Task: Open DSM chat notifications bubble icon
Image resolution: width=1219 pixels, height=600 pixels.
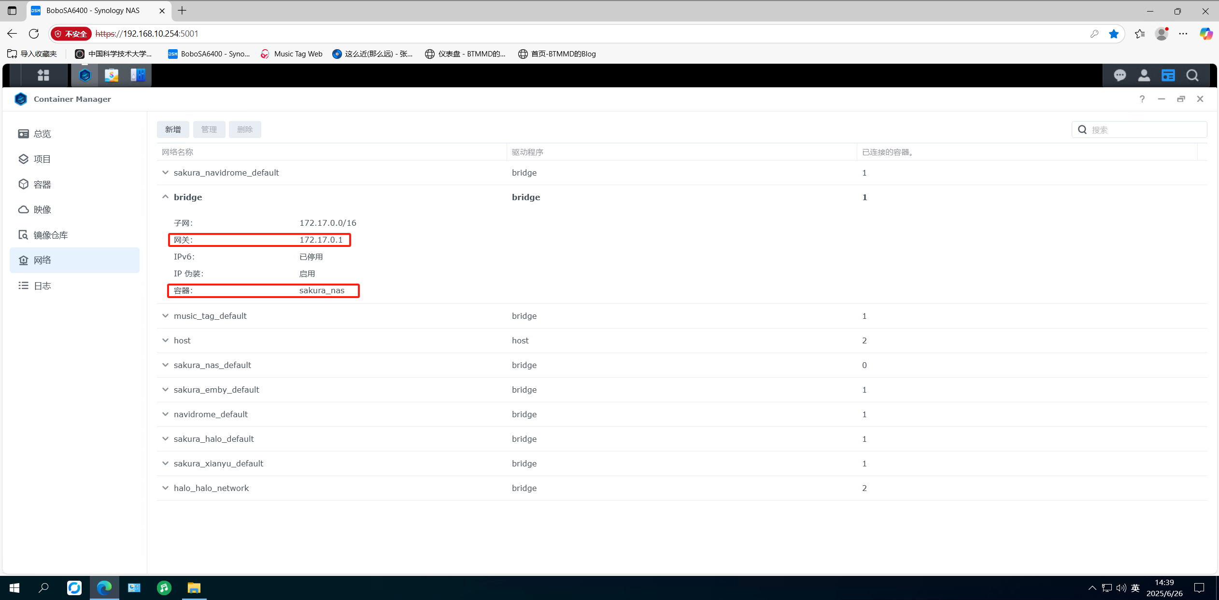Action: 1120,75
